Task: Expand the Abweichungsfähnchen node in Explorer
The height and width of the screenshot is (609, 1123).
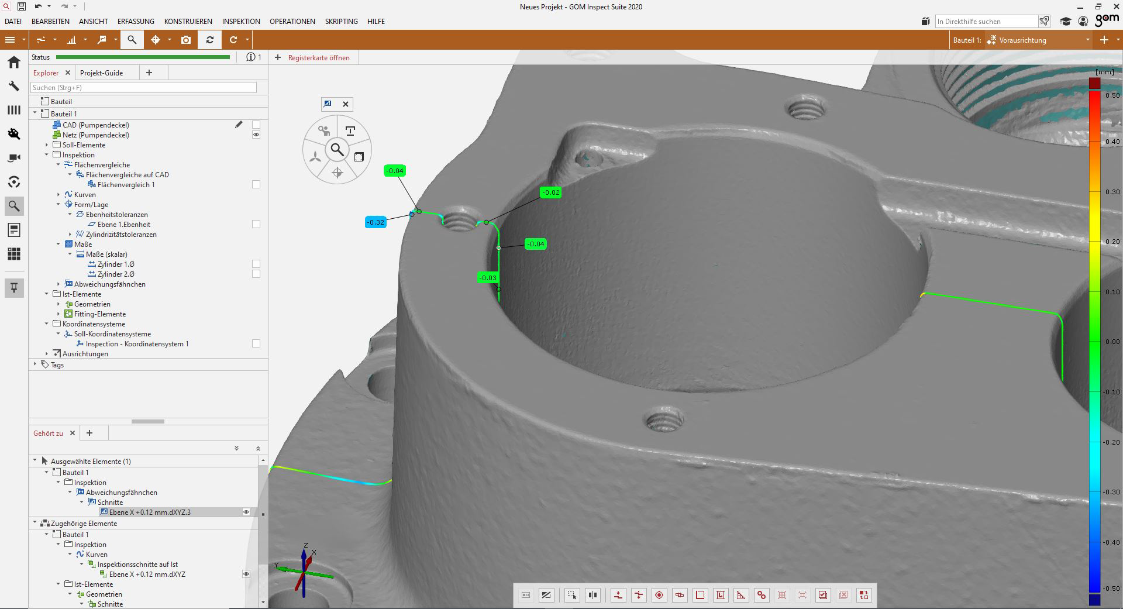Action: [x=58, y=284]
